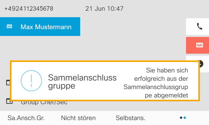This screenshot has height=125, width=209.
Task: Click the partially hidden round icon below the red voicemail tile
Action: point(201,63)
